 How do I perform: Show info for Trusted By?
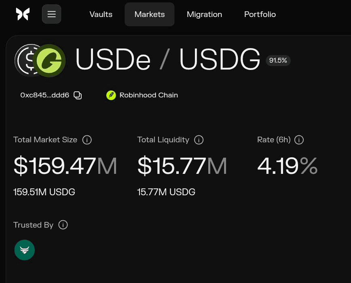coord(63,225)
